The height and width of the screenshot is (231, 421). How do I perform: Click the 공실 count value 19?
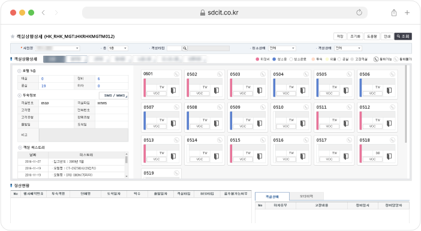pos(44,86)
